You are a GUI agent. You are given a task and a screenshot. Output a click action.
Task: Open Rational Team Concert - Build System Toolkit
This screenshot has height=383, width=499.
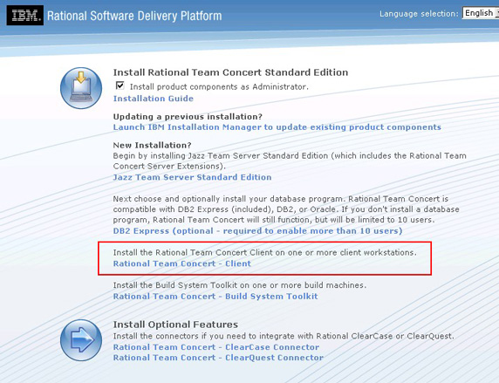215,297
